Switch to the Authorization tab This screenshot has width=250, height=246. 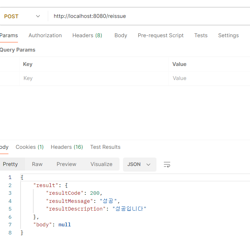pos(45,35)
